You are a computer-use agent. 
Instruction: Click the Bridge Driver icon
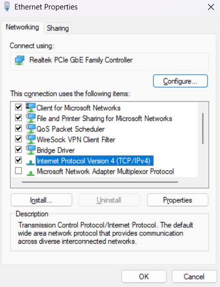[x=30, y=150]
